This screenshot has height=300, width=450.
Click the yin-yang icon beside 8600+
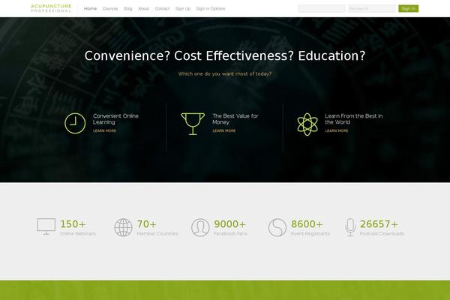(x=277, y=227)
